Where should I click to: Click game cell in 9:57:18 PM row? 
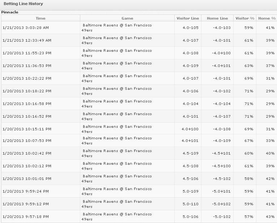tap(127, 216)
